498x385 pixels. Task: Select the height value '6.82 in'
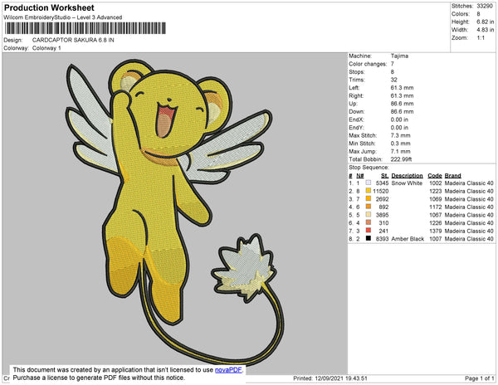(x=485, y=22)
